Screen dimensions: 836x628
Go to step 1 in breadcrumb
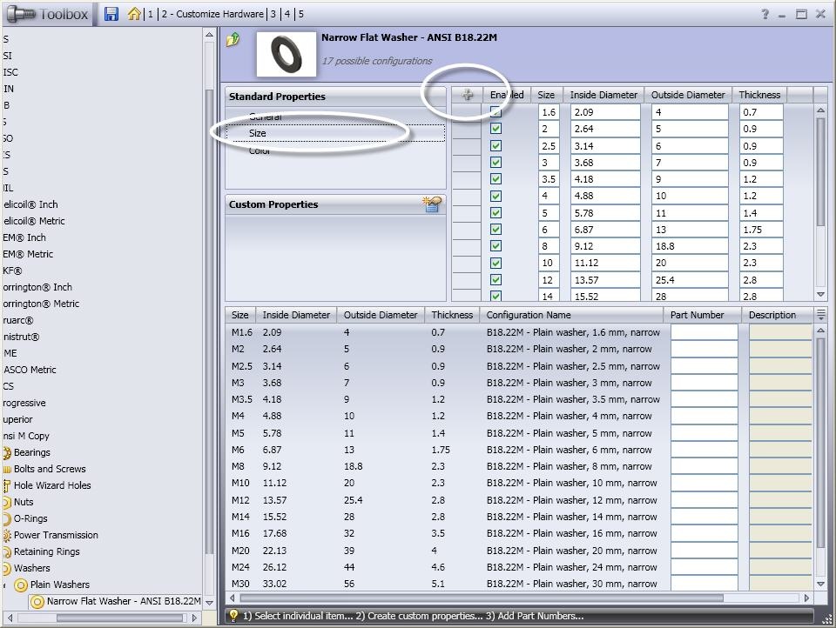pos(151,14)
